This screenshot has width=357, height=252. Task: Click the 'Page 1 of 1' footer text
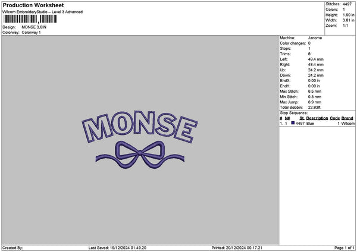[x=345, y=248]
